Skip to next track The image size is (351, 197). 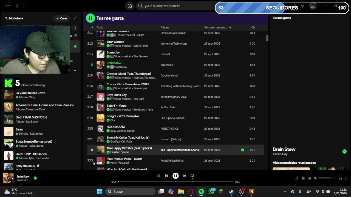[185, 176]
